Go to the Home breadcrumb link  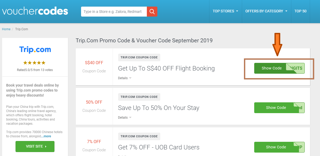[x=6, y=29]
